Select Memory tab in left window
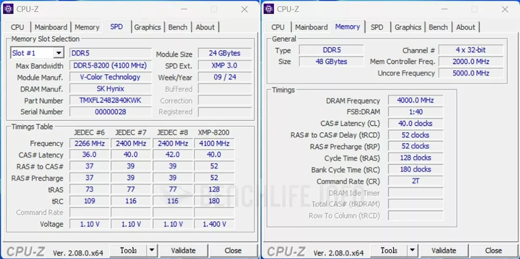This screenshot has width=520, height=259. (87, 28)
